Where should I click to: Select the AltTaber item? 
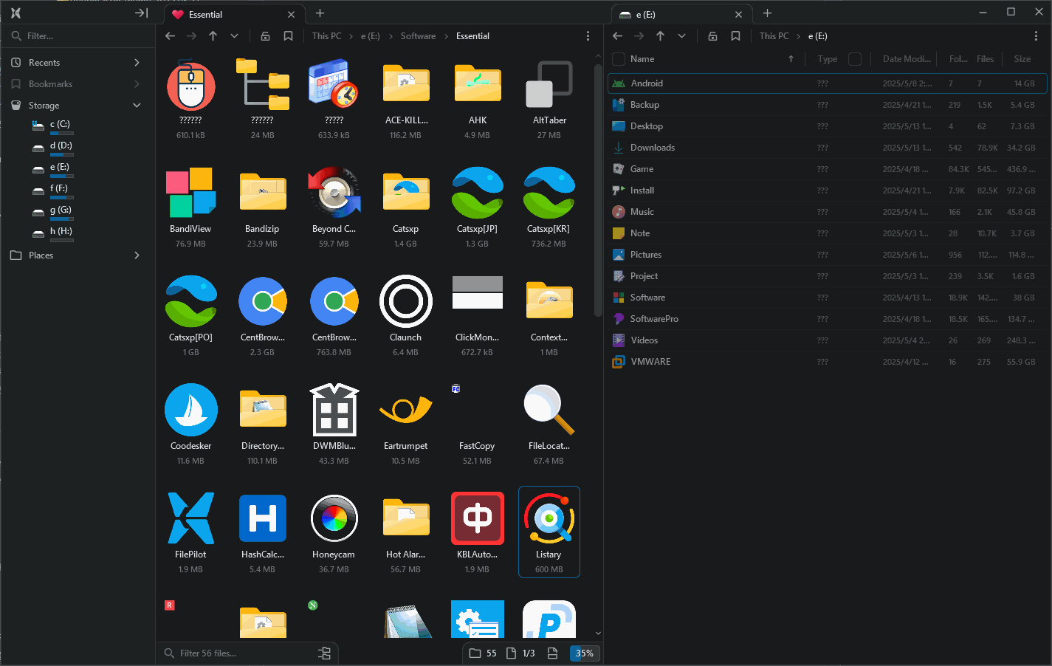[549, 98]
